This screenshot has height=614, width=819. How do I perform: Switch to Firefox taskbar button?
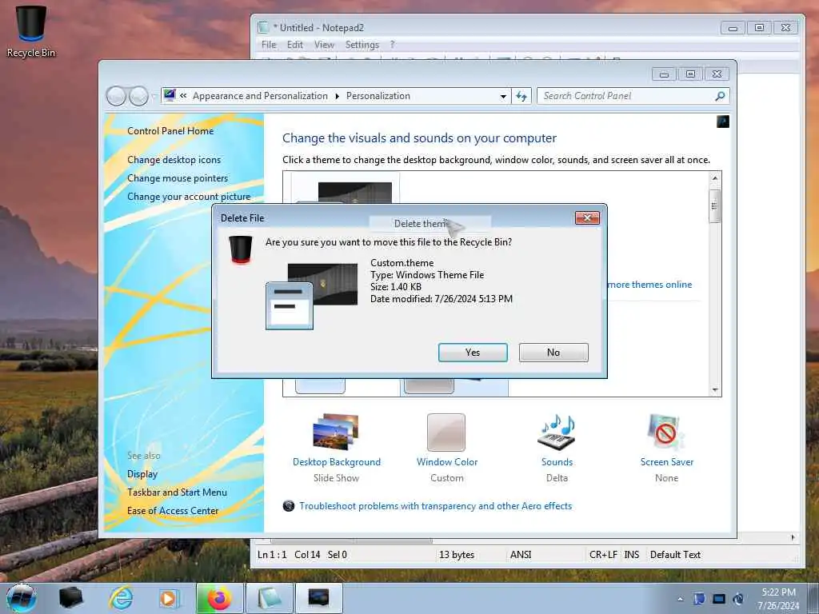click(x=219, y=598)
